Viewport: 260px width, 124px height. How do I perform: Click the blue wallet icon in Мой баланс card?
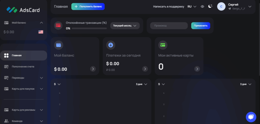59,45
